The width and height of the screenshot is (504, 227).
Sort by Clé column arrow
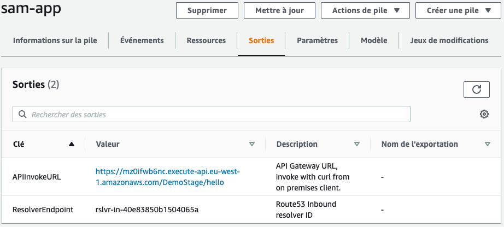click(72, 145)
